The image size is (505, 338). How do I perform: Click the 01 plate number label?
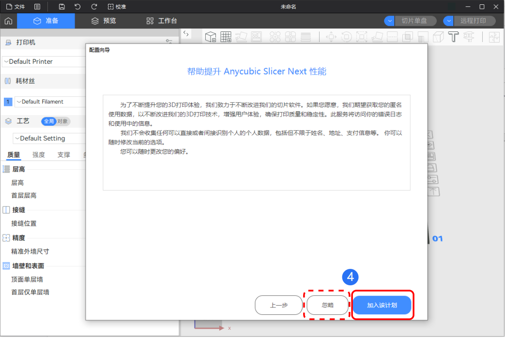pyautogui.click(x=437, y=238)
